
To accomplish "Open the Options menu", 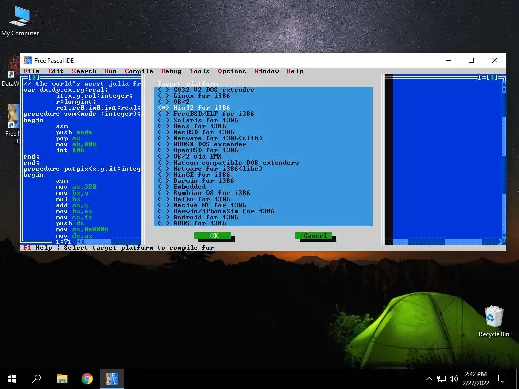I will pyautogui.click(x=232, y=71).
